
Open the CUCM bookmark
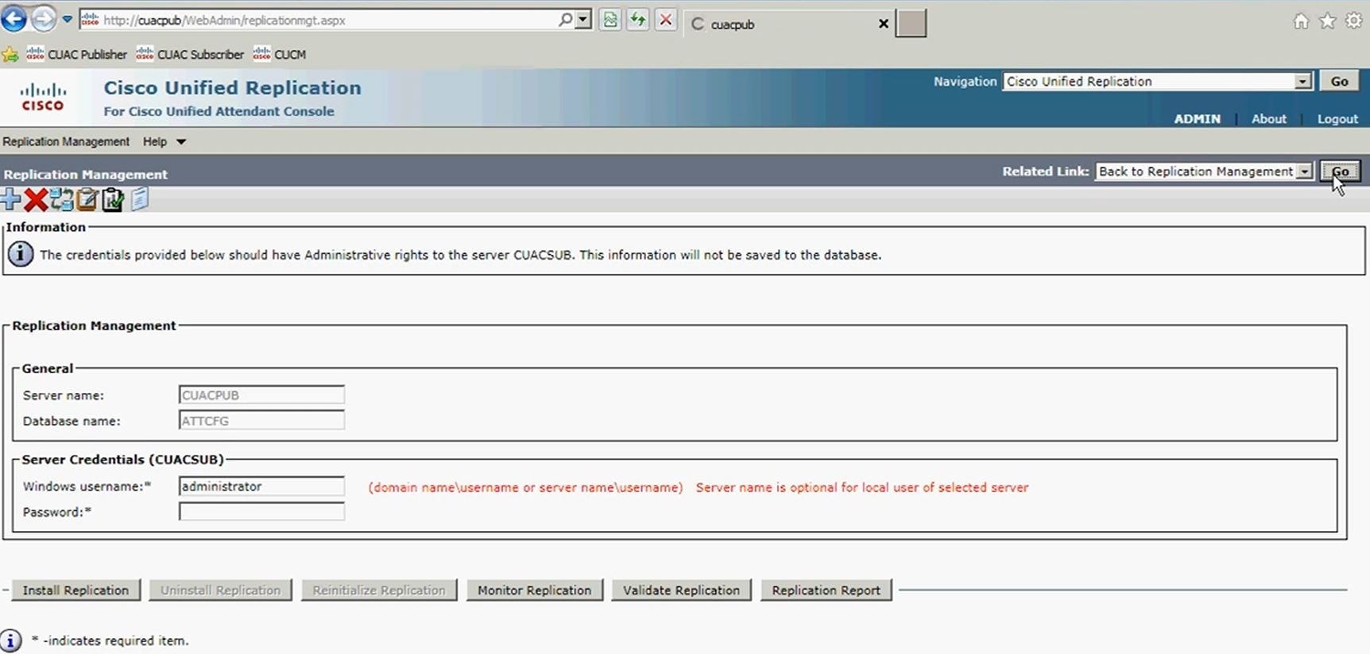(x=280, y=54)
